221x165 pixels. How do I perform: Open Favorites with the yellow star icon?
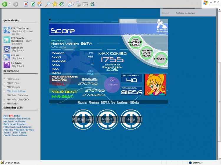tap(55, 4)
